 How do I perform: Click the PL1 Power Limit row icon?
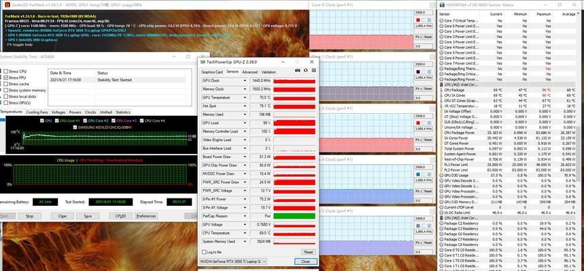[x=441, y=165]
